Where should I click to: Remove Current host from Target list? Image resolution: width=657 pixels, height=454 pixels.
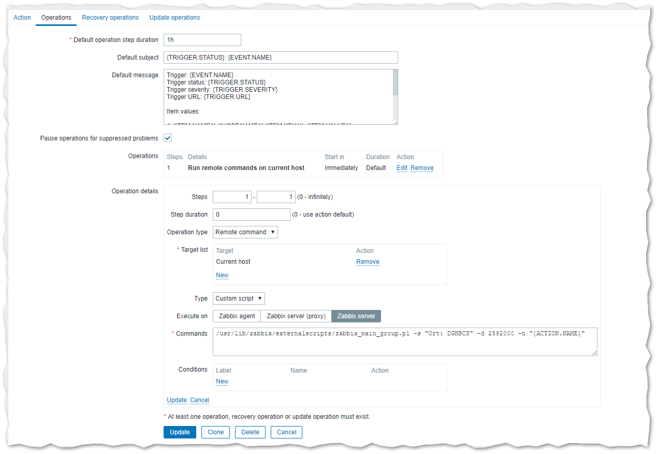pos(368,262)
